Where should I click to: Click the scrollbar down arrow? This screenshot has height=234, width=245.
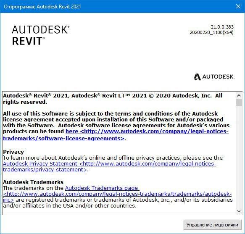[239, 211]
